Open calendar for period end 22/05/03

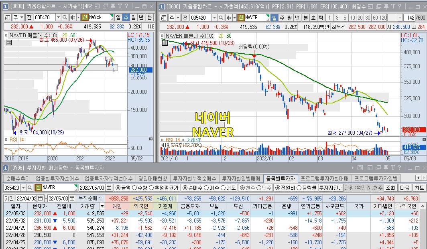pos(72,198)
